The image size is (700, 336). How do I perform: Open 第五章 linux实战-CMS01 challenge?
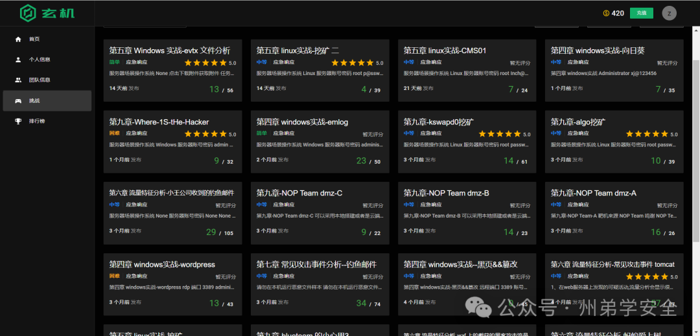click(467, 71)
